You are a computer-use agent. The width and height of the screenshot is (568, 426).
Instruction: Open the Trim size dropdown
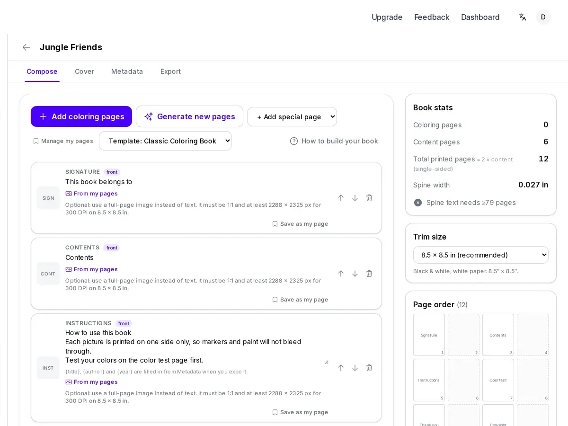[x=481, y=255]
